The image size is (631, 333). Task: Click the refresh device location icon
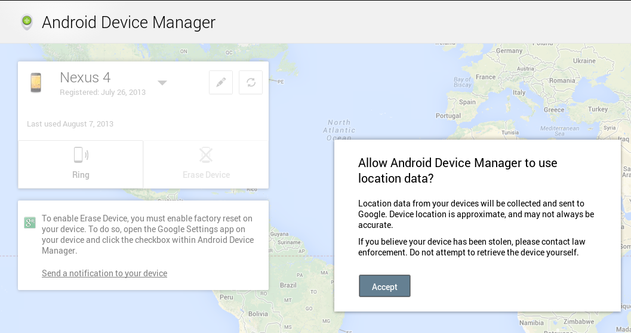[x=251, y=82]
